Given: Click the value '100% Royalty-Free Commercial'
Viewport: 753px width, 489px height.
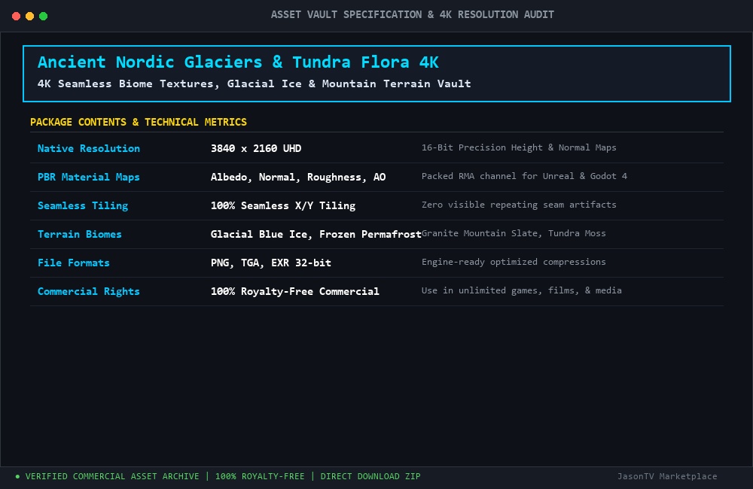Looking at the screenshot, I should [x=295, y=291].
